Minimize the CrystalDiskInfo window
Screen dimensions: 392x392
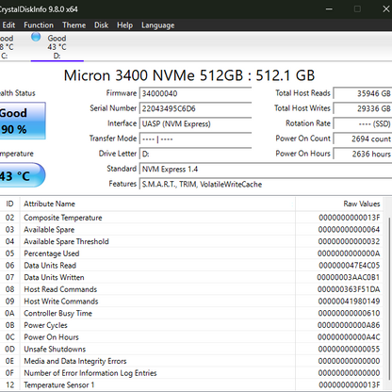tap(329, 9)
